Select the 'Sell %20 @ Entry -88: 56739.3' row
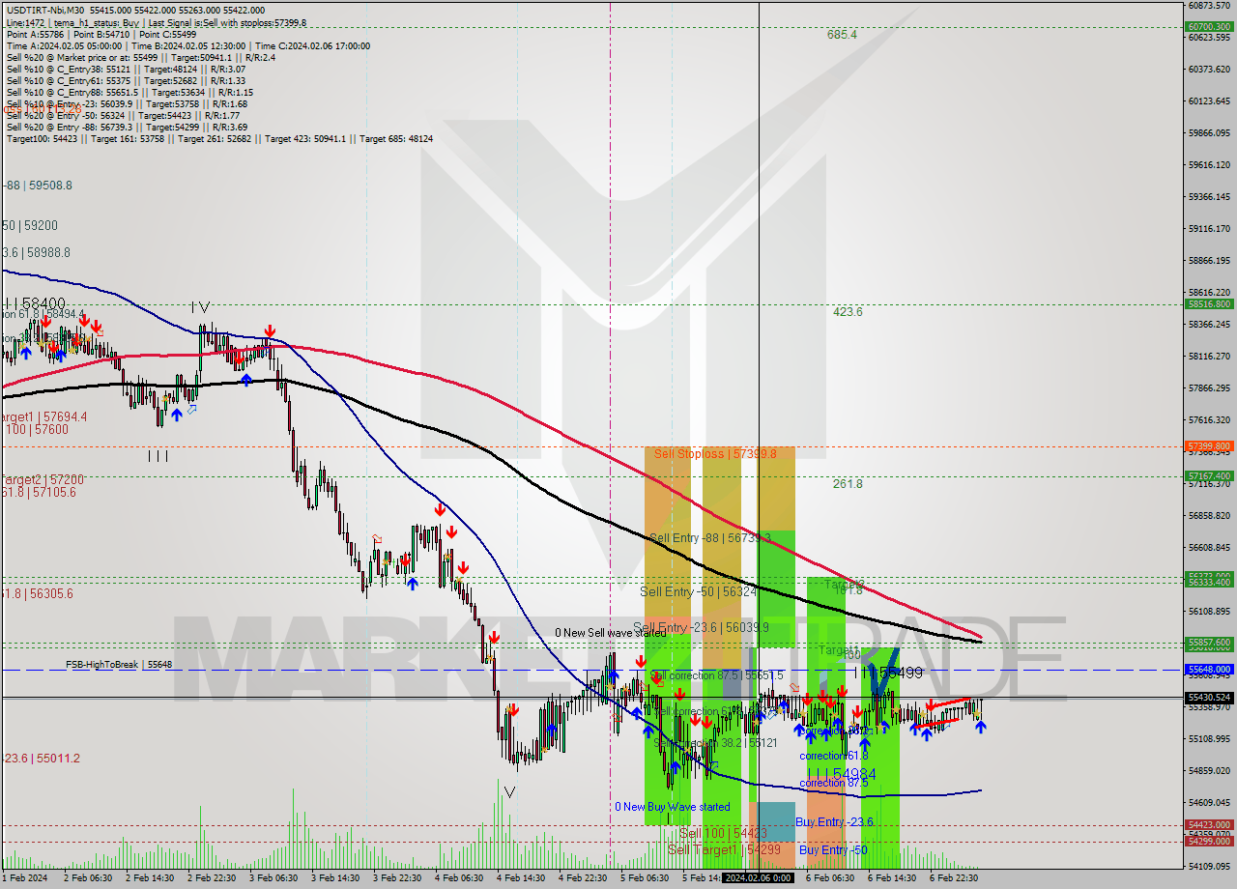 (x=127, y=127)
